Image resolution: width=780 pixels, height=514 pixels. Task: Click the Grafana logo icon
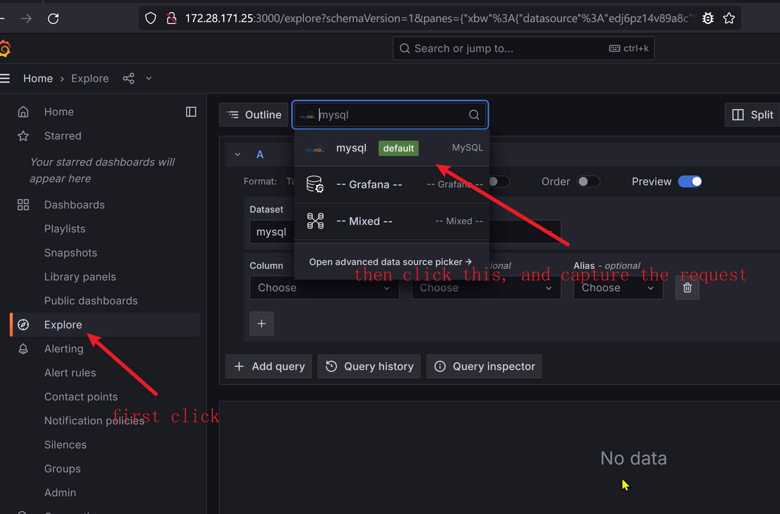point(5,49)
